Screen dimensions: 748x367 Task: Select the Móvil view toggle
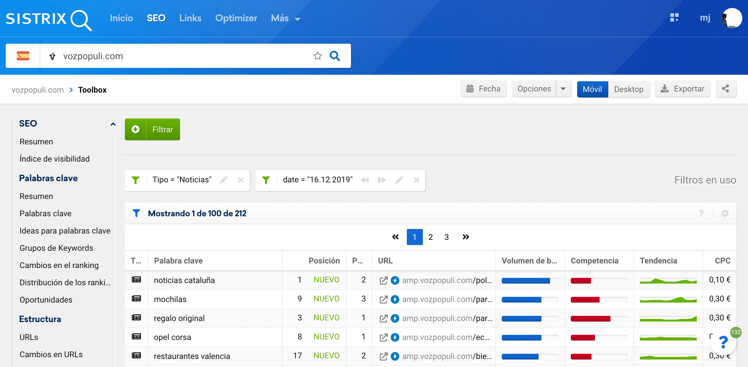[592, 89]
